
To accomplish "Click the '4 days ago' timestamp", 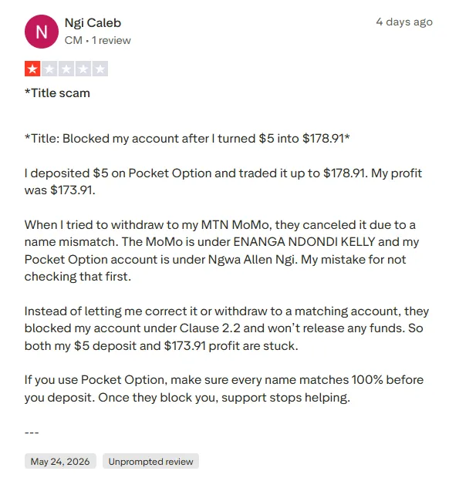I will pos(404,22).
